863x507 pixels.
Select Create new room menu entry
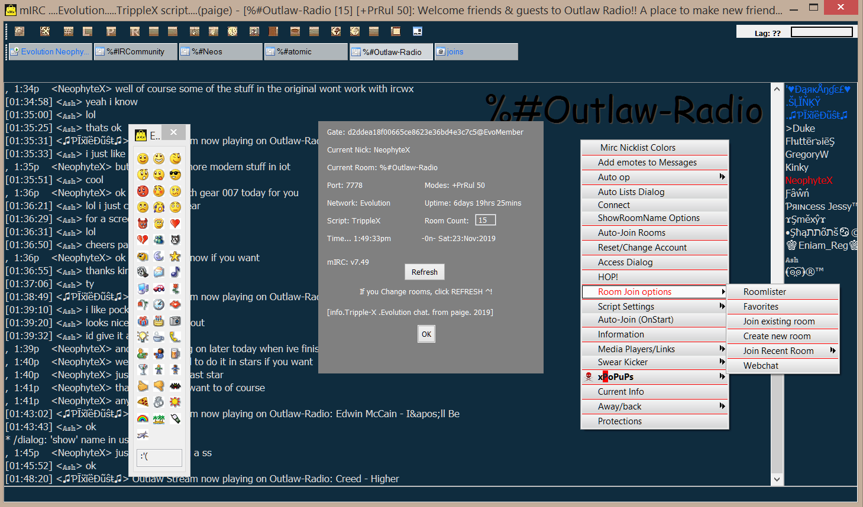pyautogui.click(x=777, y=336)
